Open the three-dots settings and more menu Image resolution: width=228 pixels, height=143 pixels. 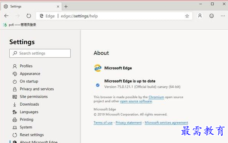tap(223, 16)
